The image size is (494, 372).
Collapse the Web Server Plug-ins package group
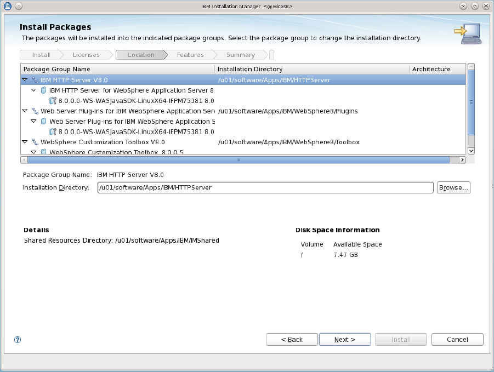[x=25, y=111]
